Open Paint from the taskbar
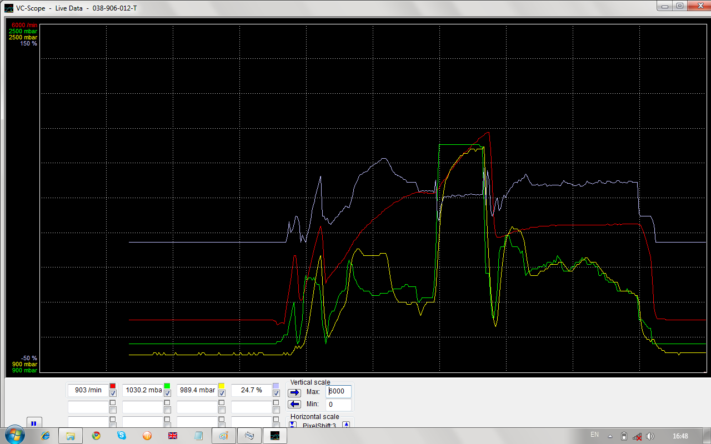Image resolution: width=711 pixels, height=444 pixels. [223, 436]
